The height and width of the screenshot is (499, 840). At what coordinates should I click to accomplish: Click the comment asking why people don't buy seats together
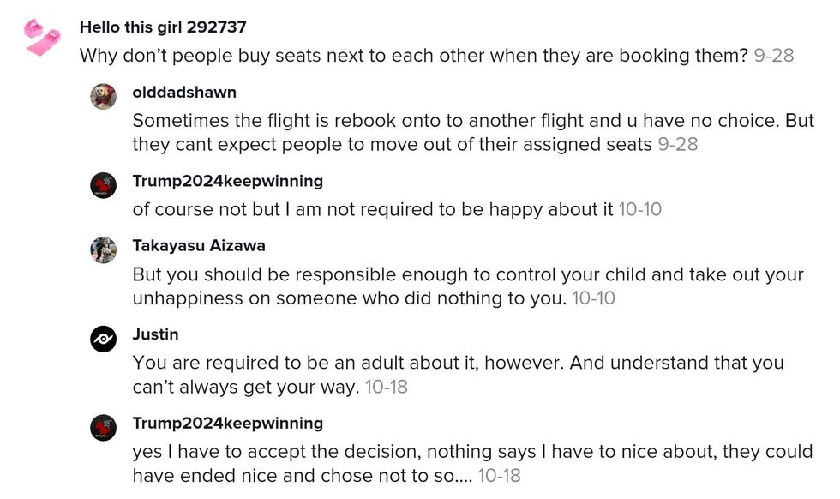pos(414,56)
